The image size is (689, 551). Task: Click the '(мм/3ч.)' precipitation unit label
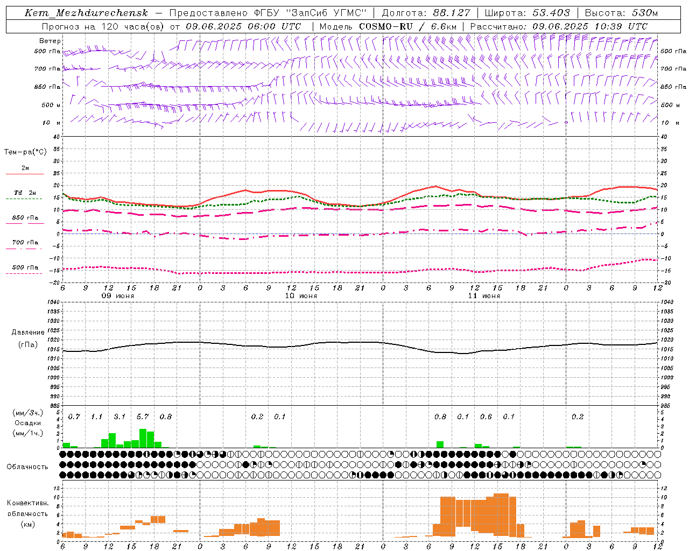28,413
